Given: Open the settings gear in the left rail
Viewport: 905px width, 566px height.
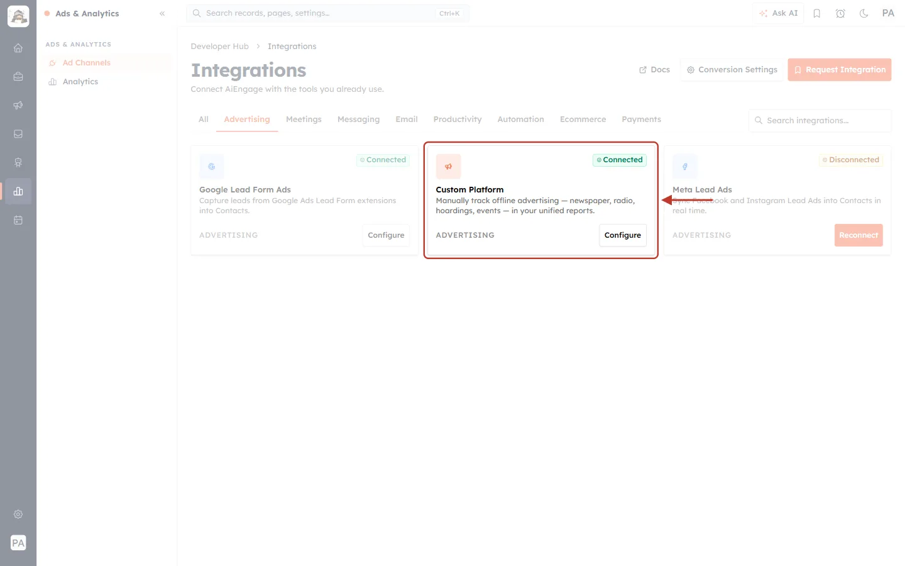Looking at the screenshot, I should [x=18, y=514].
